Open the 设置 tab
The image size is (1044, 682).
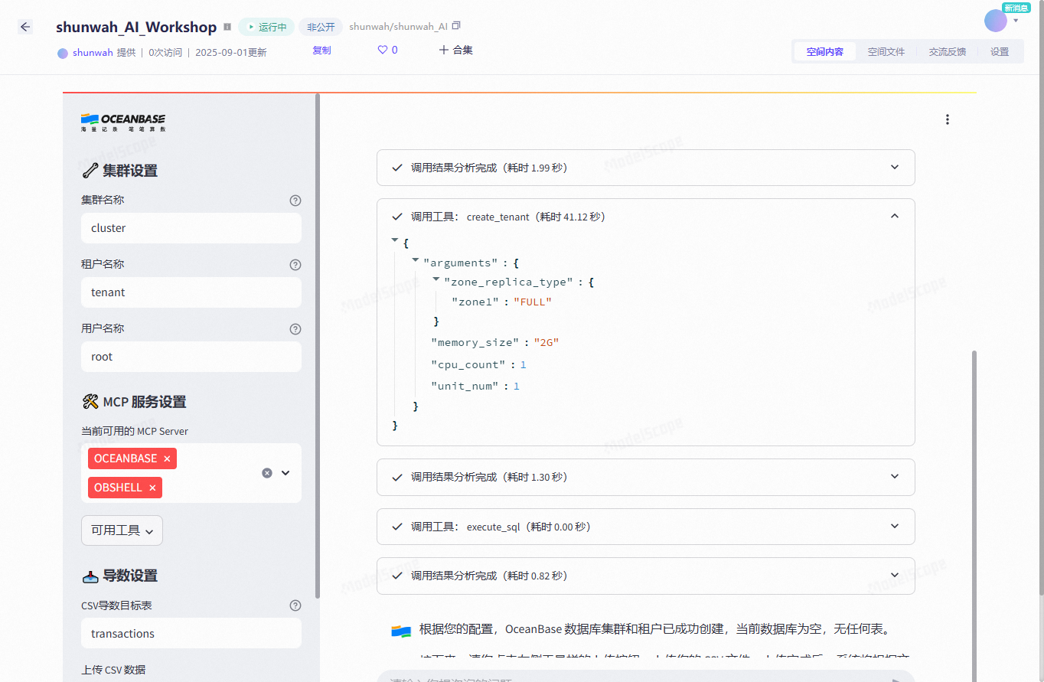click(x=1000, y=52)
